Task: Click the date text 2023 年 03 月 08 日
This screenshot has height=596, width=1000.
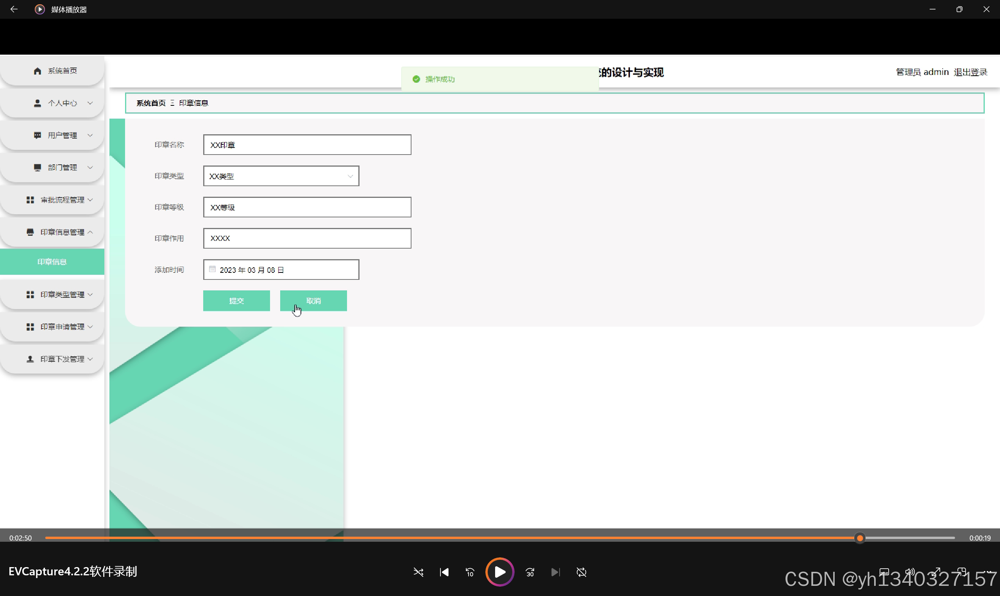Action: click(252, 270)
